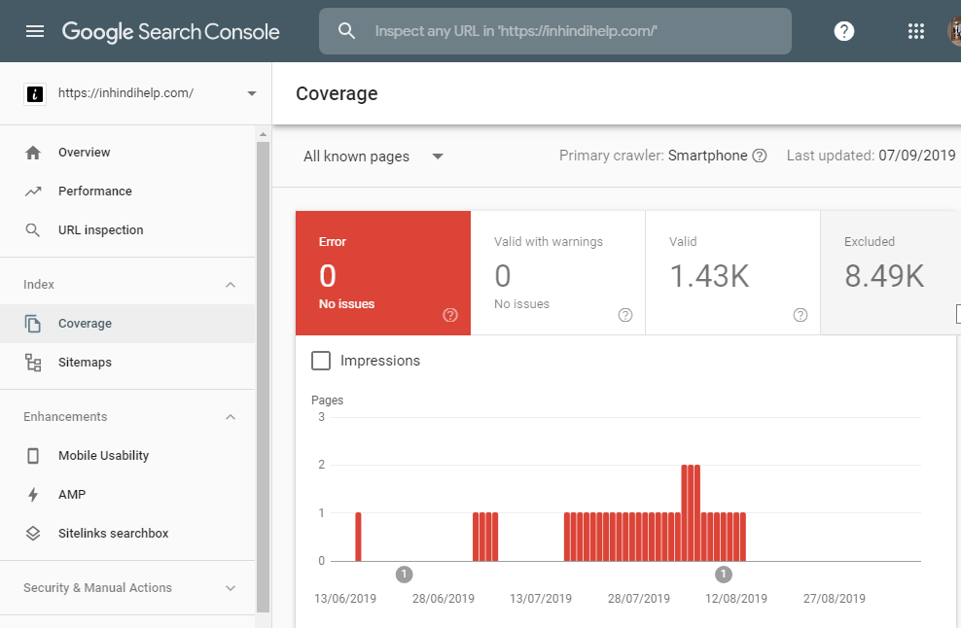961x628 pixels.
Task: Select the Excluded 8.49K card
Action: [891, 273]
